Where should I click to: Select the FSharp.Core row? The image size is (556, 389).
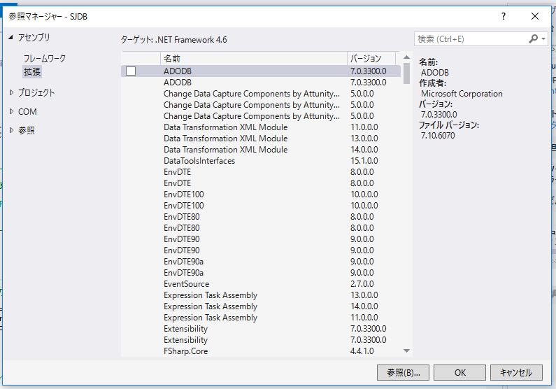tap(261, 351)
